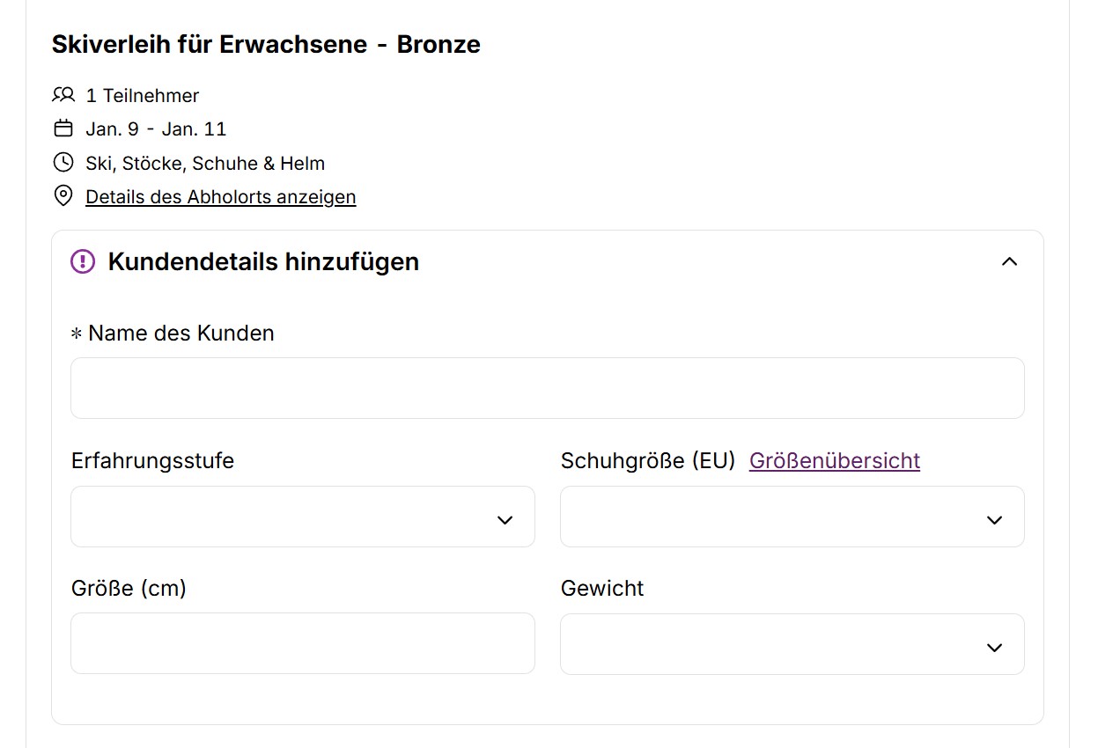Click the Erfahrungsstufe chevron arrow
The height and width of the screenshot is (748, 1098).
click(505, 520)
